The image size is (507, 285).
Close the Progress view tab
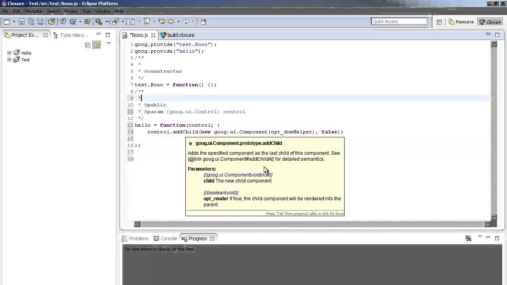tap(212, 239)
